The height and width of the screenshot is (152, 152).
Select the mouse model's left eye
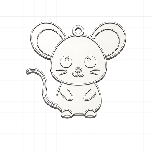click(66, 62)
